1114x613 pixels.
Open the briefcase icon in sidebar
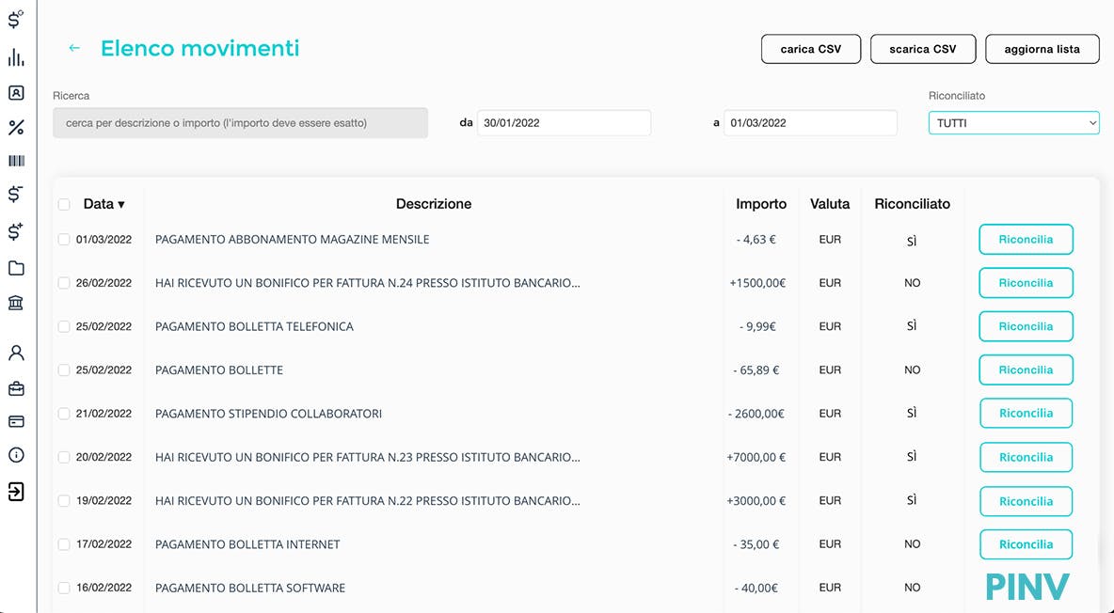(x=16, y=388)
